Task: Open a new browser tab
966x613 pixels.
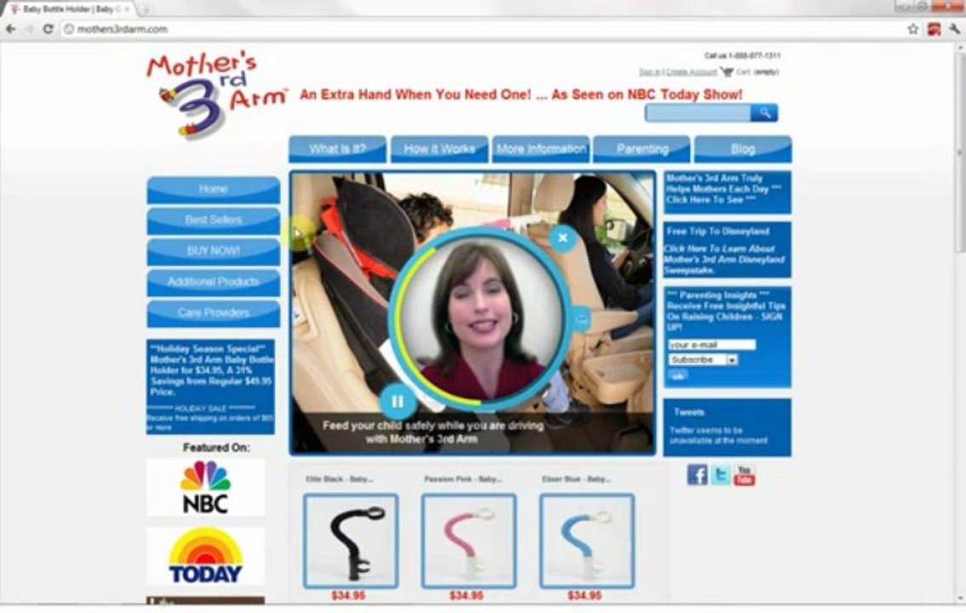Action: tap(146, 9)
